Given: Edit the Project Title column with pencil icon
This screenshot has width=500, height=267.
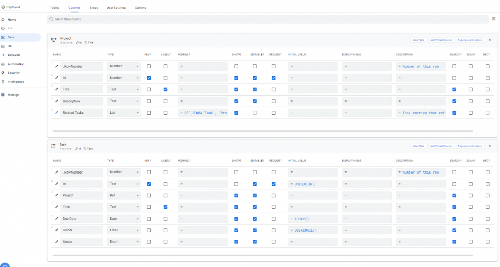Looking at the screenshot, I should pos(57,89).
